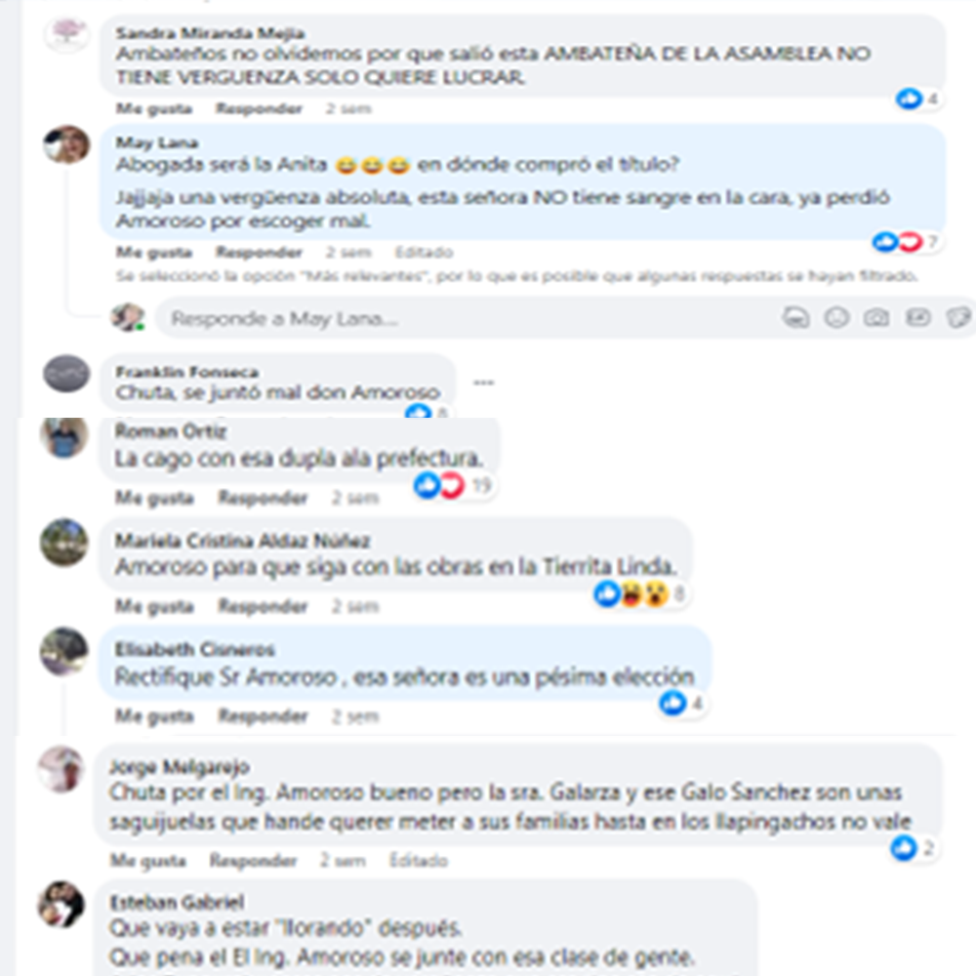
Task: Open Mariela Cristina Aldaz Nuñez's profile link
Action: (x=243, y=541)
